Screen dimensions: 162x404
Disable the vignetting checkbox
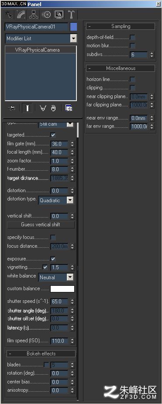point(45,267)
